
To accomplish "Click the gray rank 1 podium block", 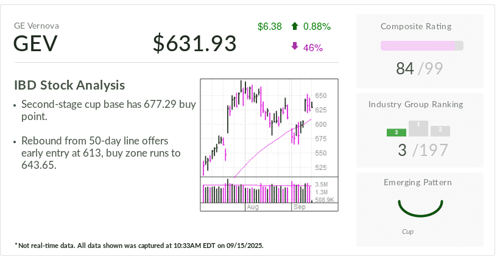I will 418,128.
